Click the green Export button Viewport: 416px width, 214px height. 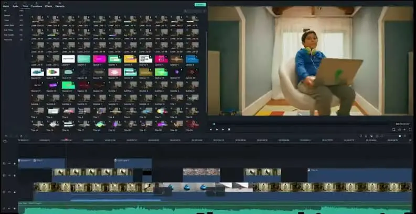[199, 4]
